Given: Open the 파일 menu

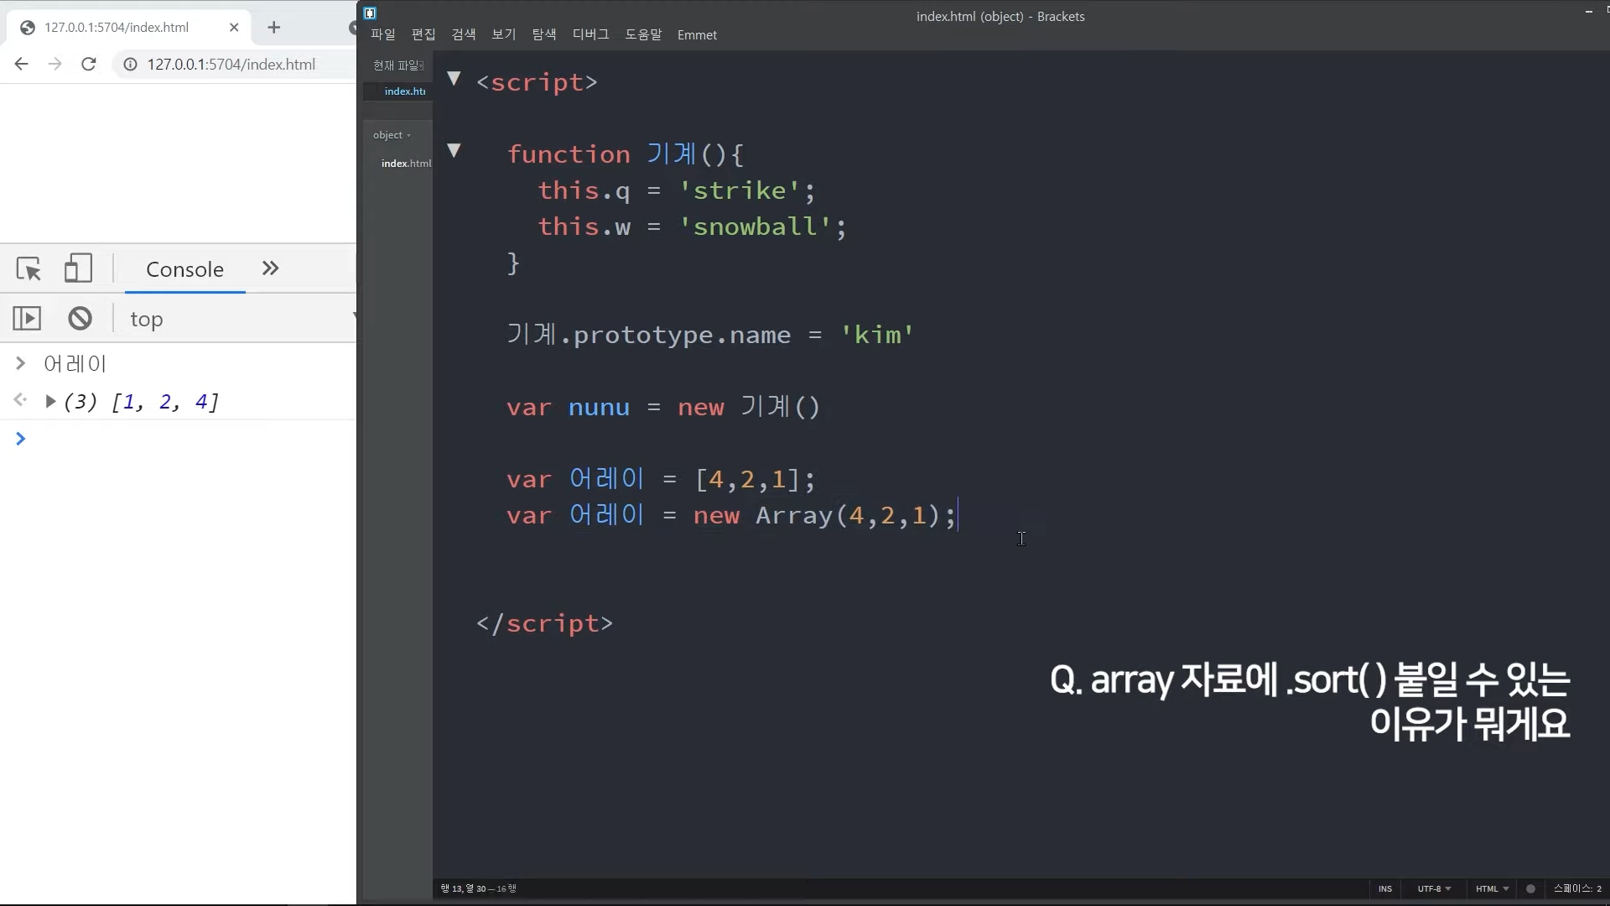Looking at the screenshot, I should (383, 34).
